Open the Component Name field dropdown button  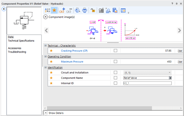tap(170, 78)
